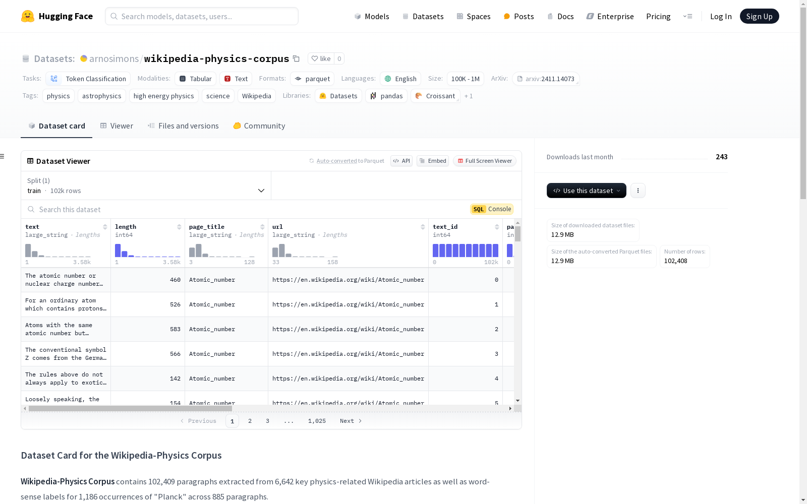Click the Sign Up button
The image size is (807, 504).
(x=760, y=16)
